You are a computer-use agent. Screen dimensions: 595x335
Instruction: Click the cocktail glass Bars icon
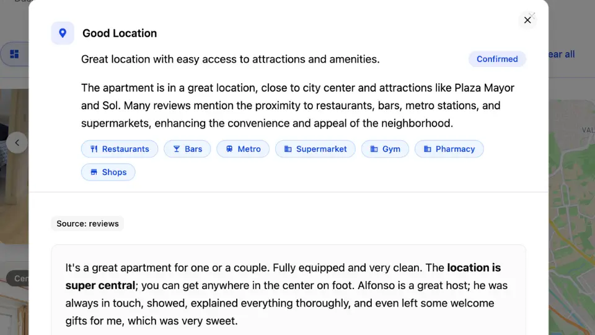point(177,149)
